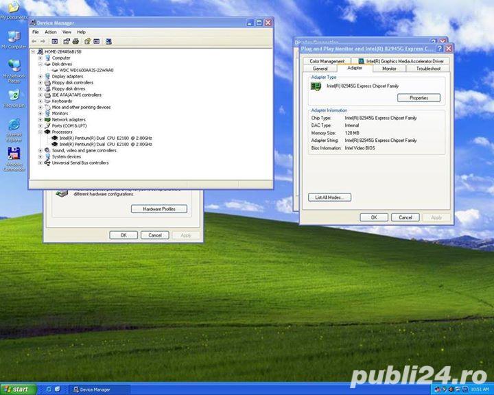This screenshot has width=494, height=395.
Task: Collapse the Disk drives node
Action: click(40, 64)
